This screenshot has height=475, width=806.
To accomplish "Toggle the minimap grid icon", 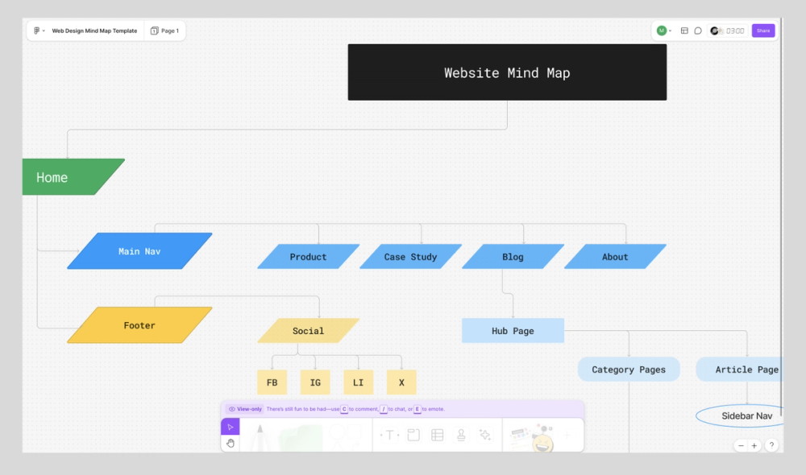I will [x=683, y=31].
